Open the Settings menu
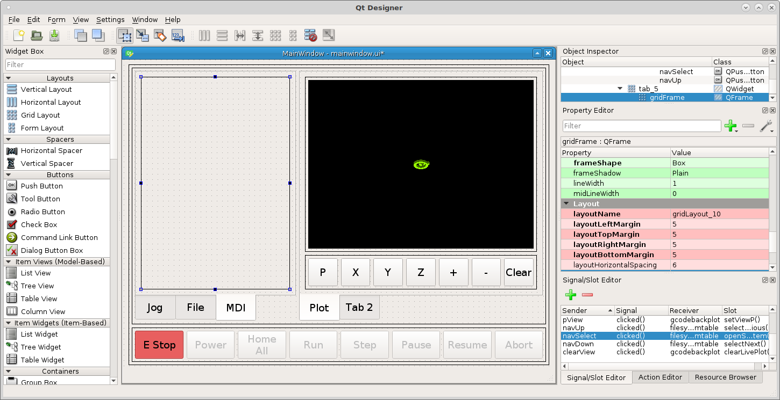Screen dimensions: 780x400 (x=110, y=20)
